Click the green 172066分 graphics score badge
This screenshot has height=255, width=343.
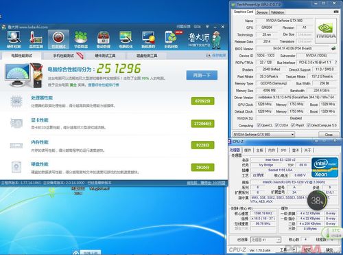point(203,124)
